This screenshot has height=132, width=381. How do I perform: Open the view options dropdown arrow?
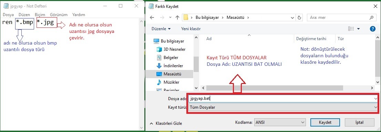tap(358, 29)
